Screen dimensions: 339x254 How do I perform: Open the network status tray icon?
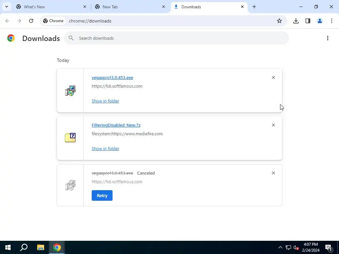pyautogui.click(x=288, y=247)
